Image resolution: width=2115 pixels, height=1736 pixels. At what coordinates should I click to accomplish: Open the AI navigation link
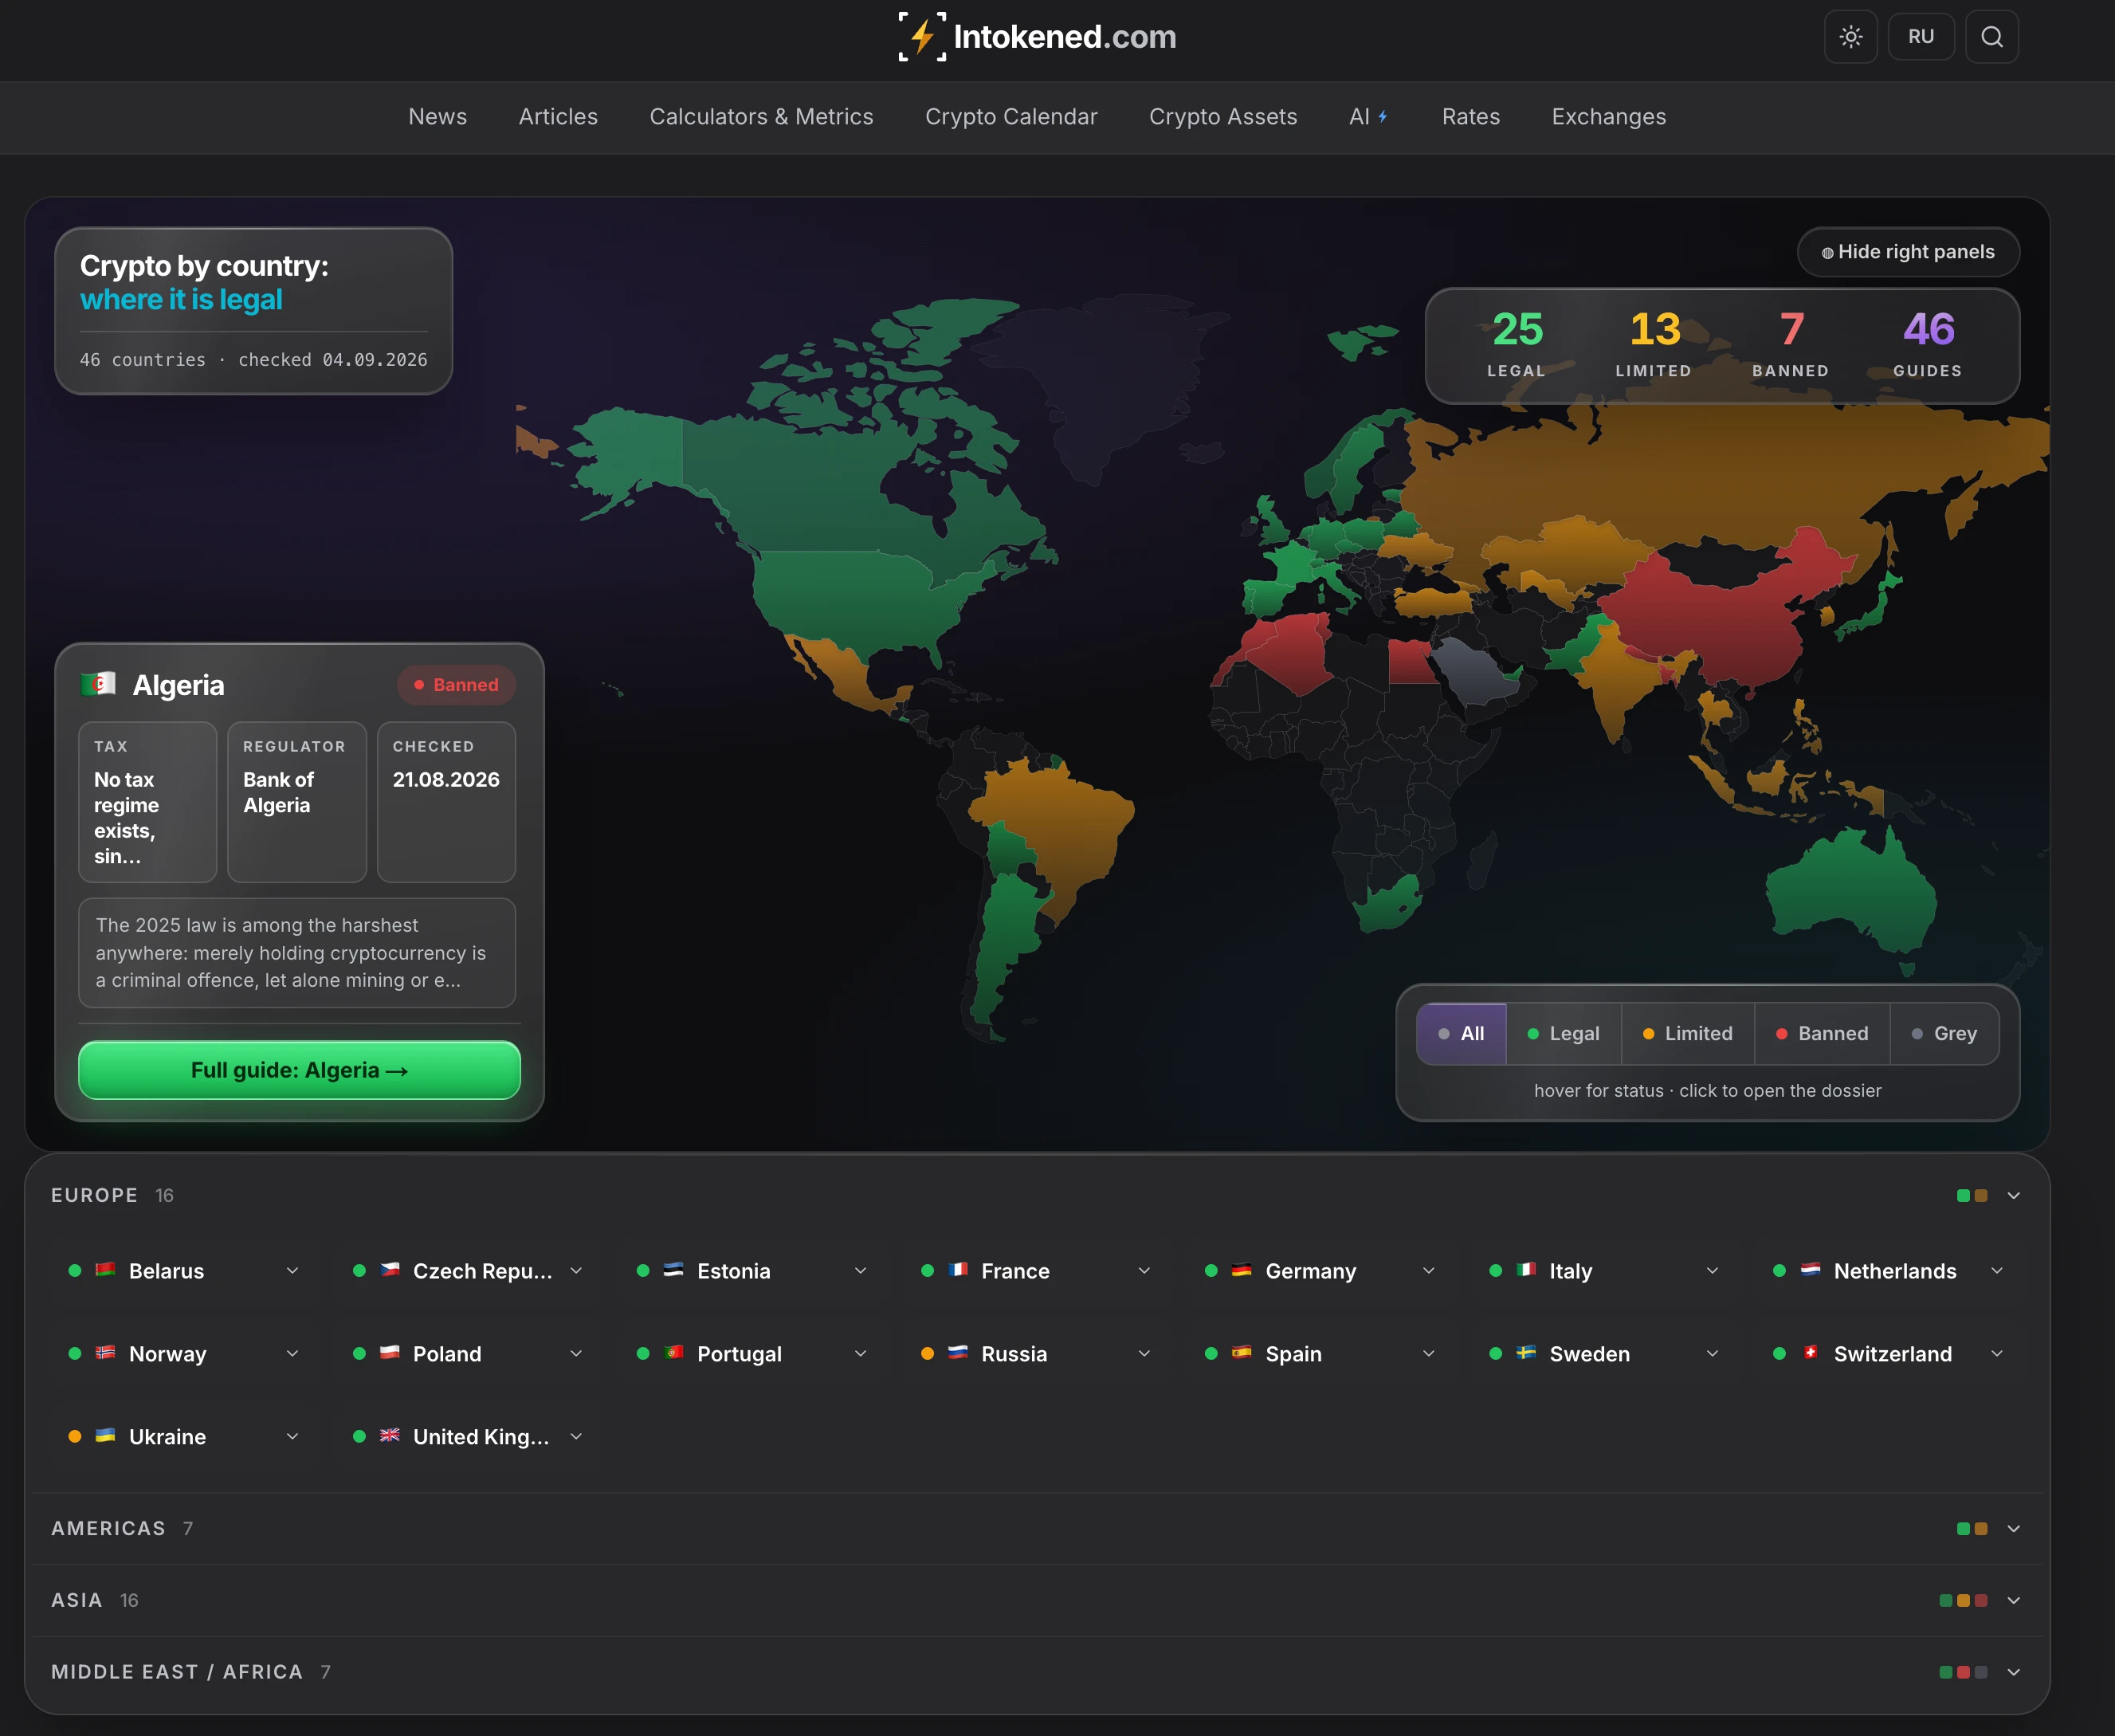pyautogui.click(x=1368, y=117)
